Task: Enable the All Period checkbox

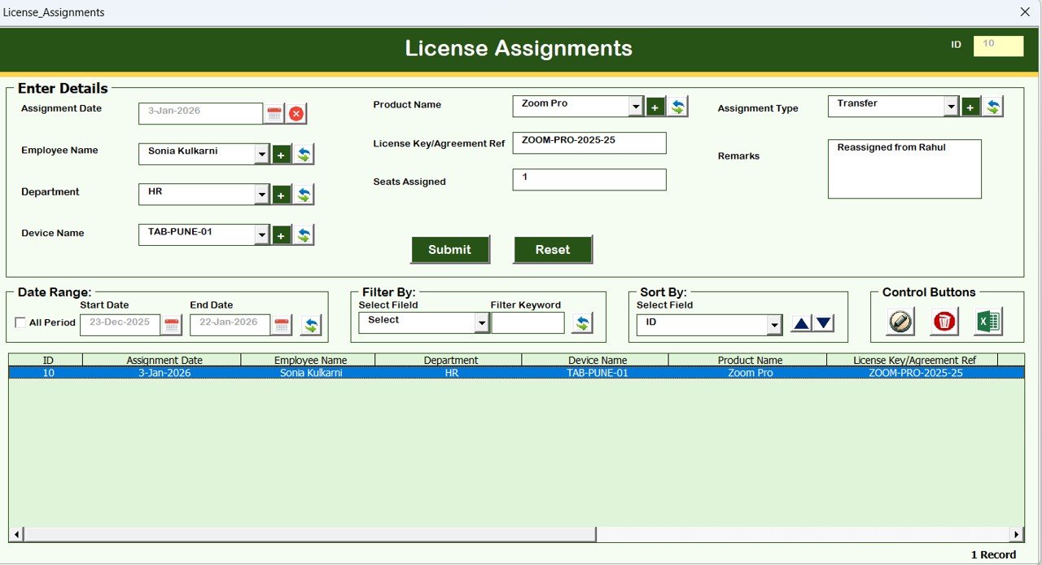Action: 20,323
